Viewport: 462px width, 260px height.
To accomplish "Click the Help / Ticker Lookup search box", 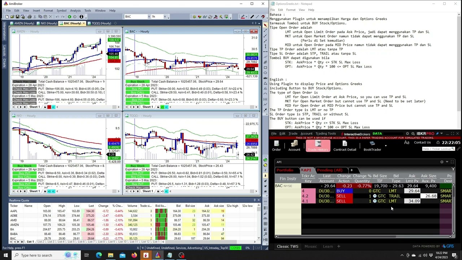I will pos(438,149).
